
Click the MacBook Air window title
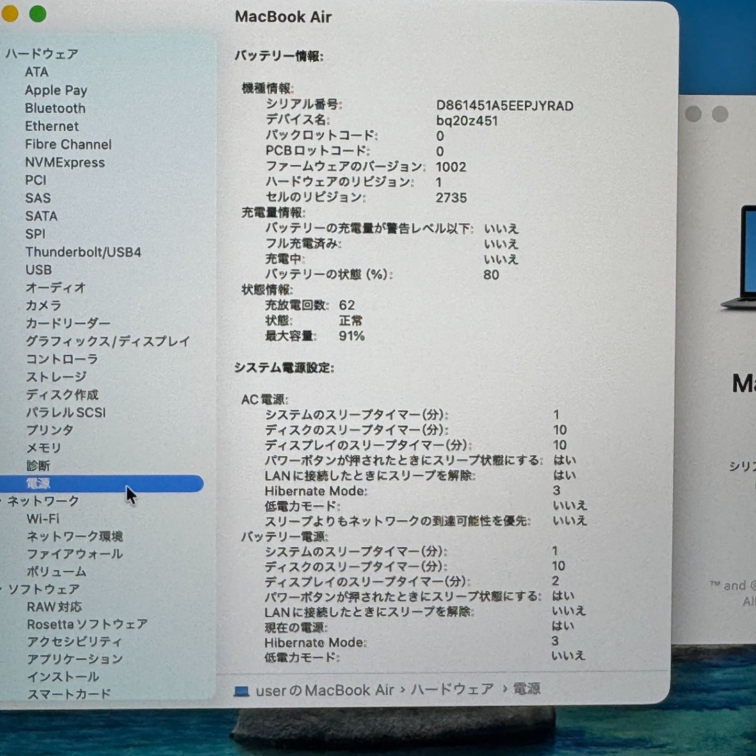tap(283, 17)
